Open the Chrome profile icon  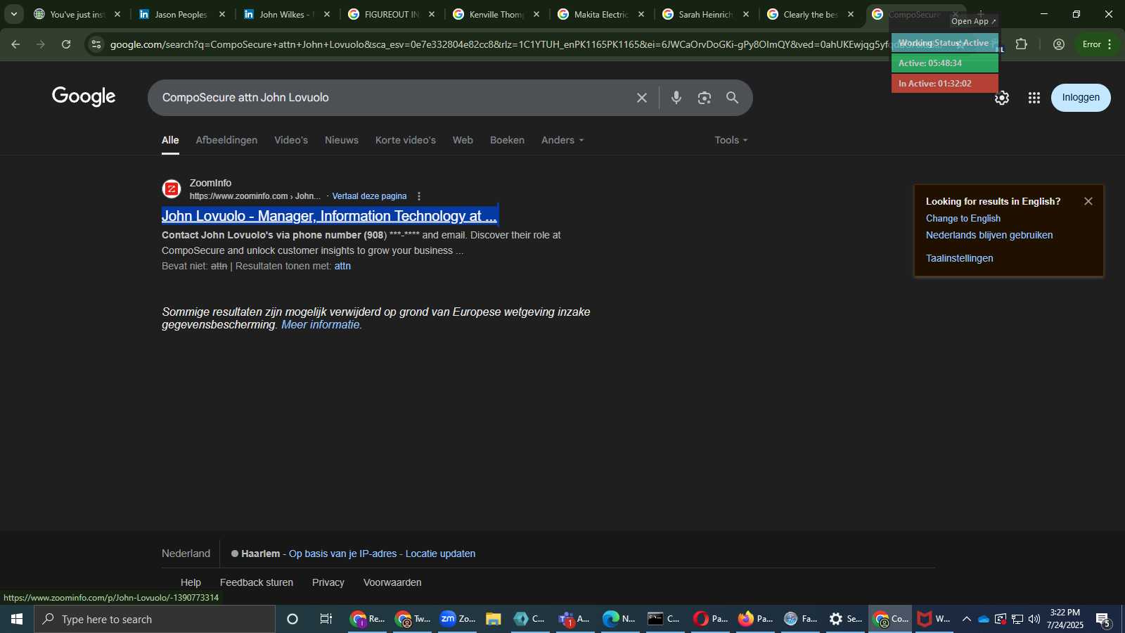tap(1059, 44)
